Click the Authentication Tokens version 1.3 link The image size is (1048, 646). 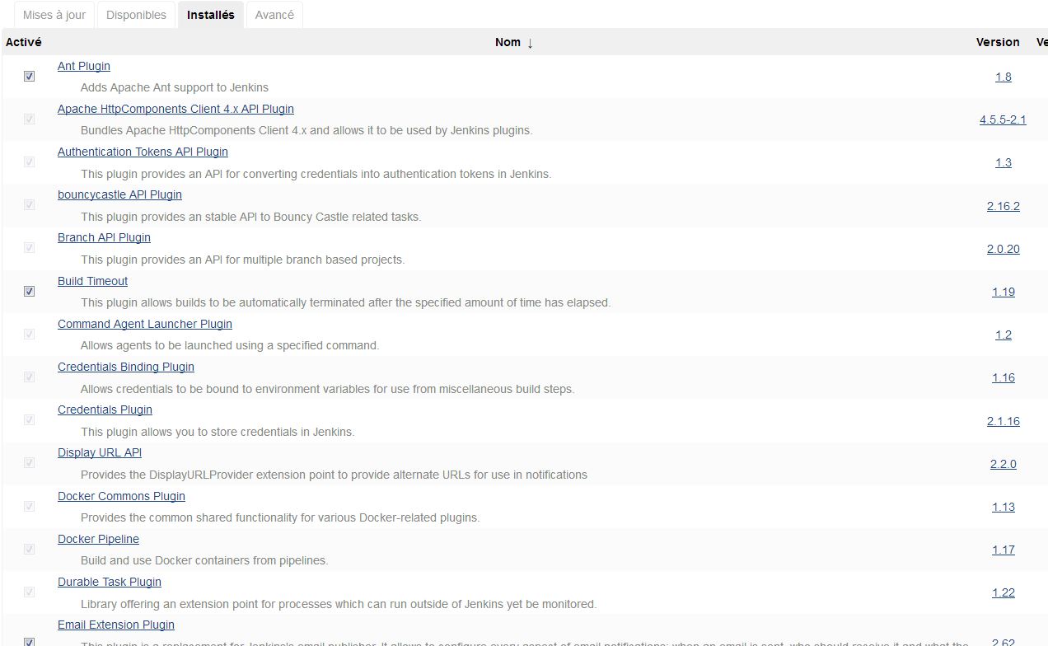(x=1003, y=162)
